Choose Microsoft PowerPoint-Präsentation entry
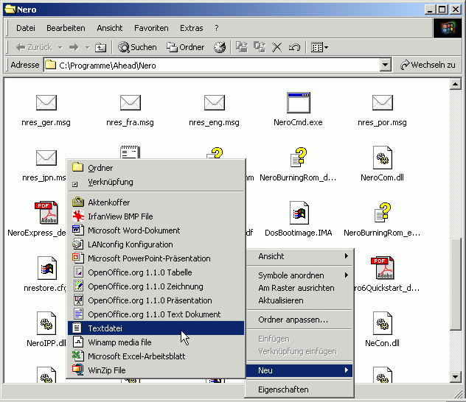 pos(156,258)
